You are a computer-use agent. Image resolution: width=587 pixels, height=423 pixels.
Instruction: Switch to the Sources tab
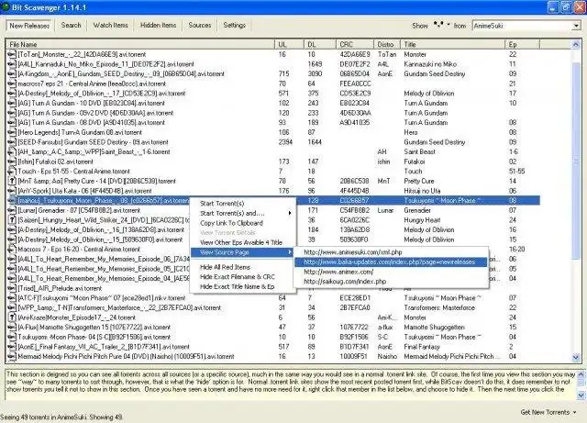[200, 25]
